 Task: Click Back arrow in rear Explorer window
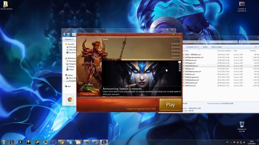coord(64,34)
